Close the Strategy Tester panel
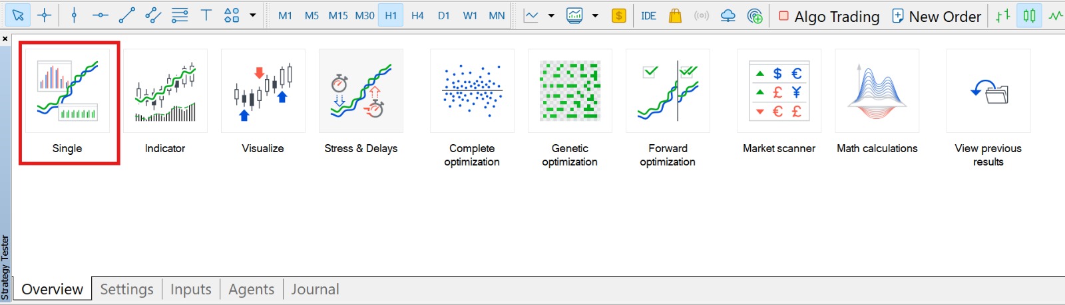 (5, 39)
